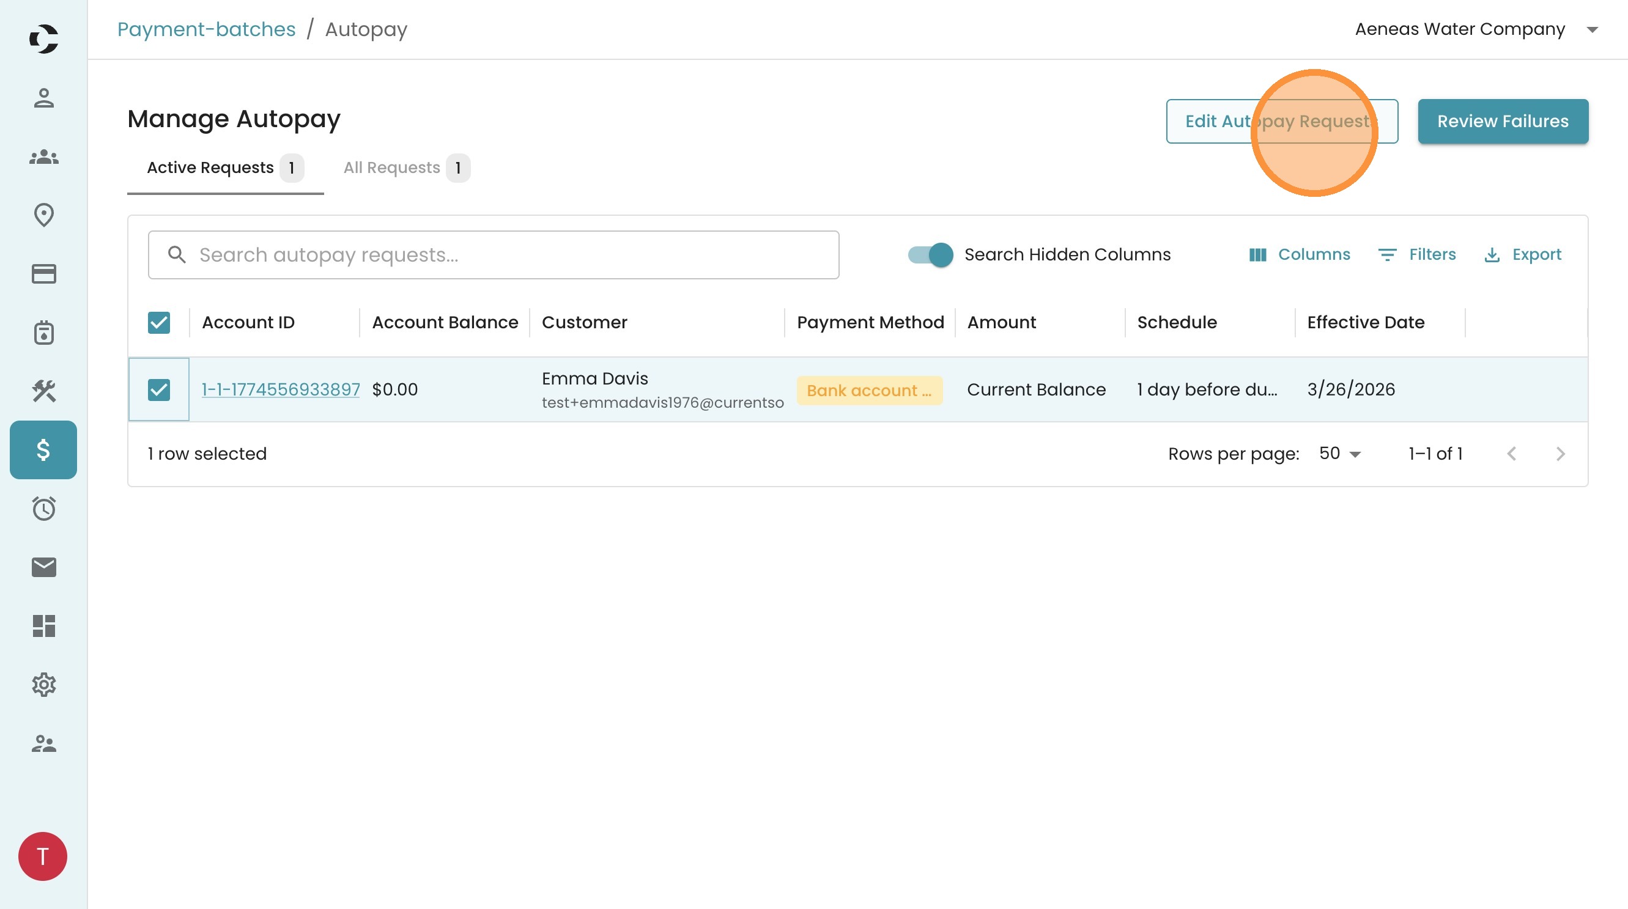Uncheck the select-all header checkbox
The height and width of the screenshot is (909, 1628).
(158, 323)
